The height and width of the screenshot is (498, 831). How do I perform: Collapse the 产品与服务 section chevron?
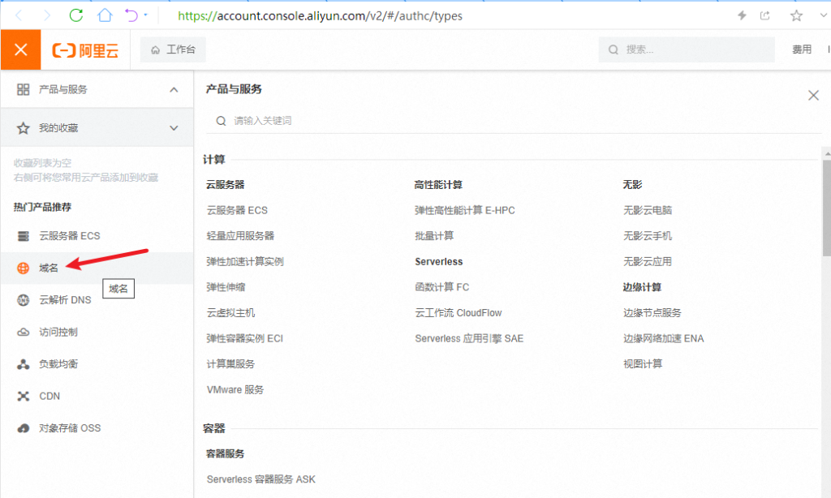174,90
